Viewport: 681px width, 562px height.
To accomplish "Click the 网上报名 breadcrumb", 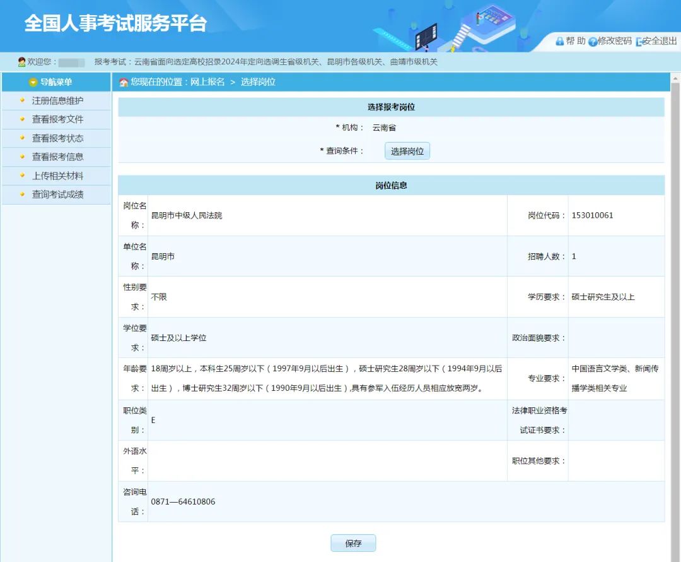I will point(207,82).
